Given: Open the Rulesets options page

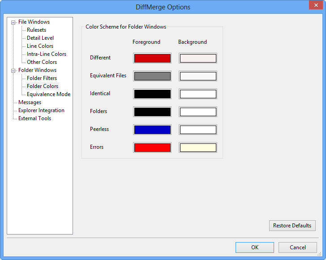Looking at the screenshot, I should point(36,30).
